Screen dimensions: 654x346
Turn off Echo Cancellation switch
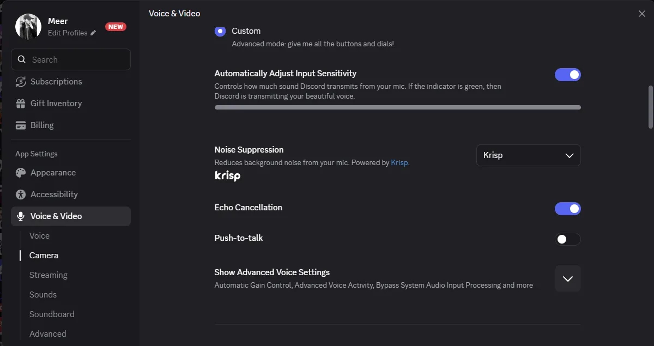click(567, 209)
